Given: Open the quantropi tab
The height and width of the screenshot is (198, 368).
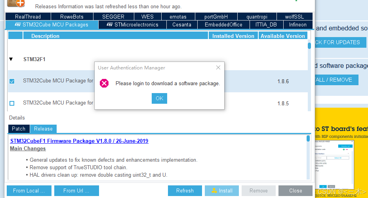Looking at the screenshot, I should (x=257, y=17).
